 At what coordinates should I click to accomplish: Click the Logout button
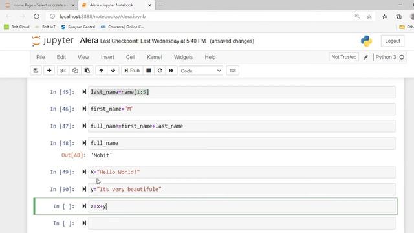point(393,41)
